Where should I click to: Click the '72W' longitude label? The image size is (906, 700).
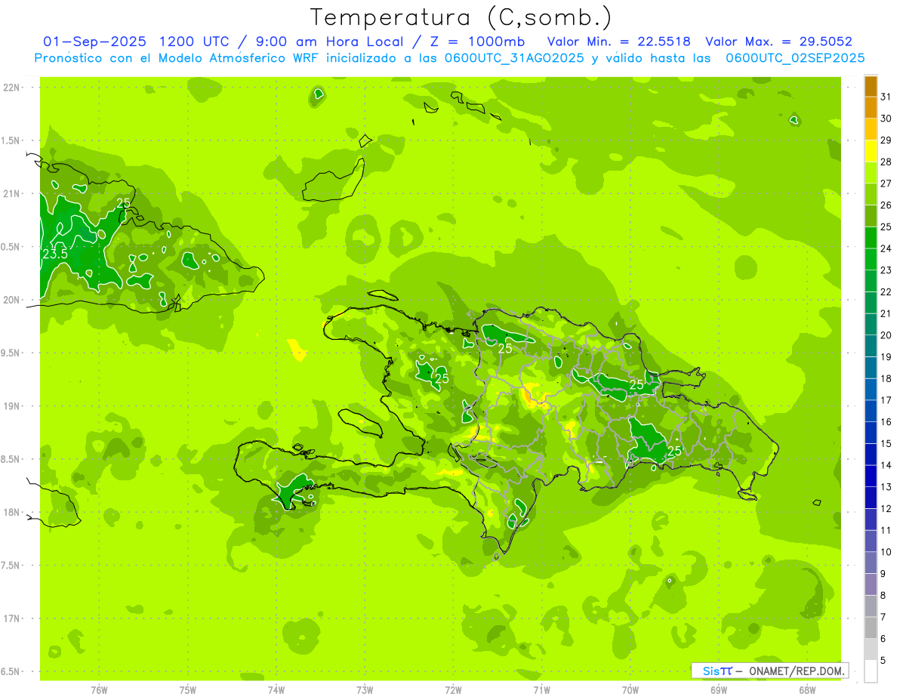pos(453,689)
